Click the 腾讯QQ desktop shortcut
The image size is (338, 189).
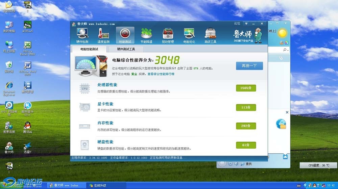pyautogui.click(x=27, y=127)
